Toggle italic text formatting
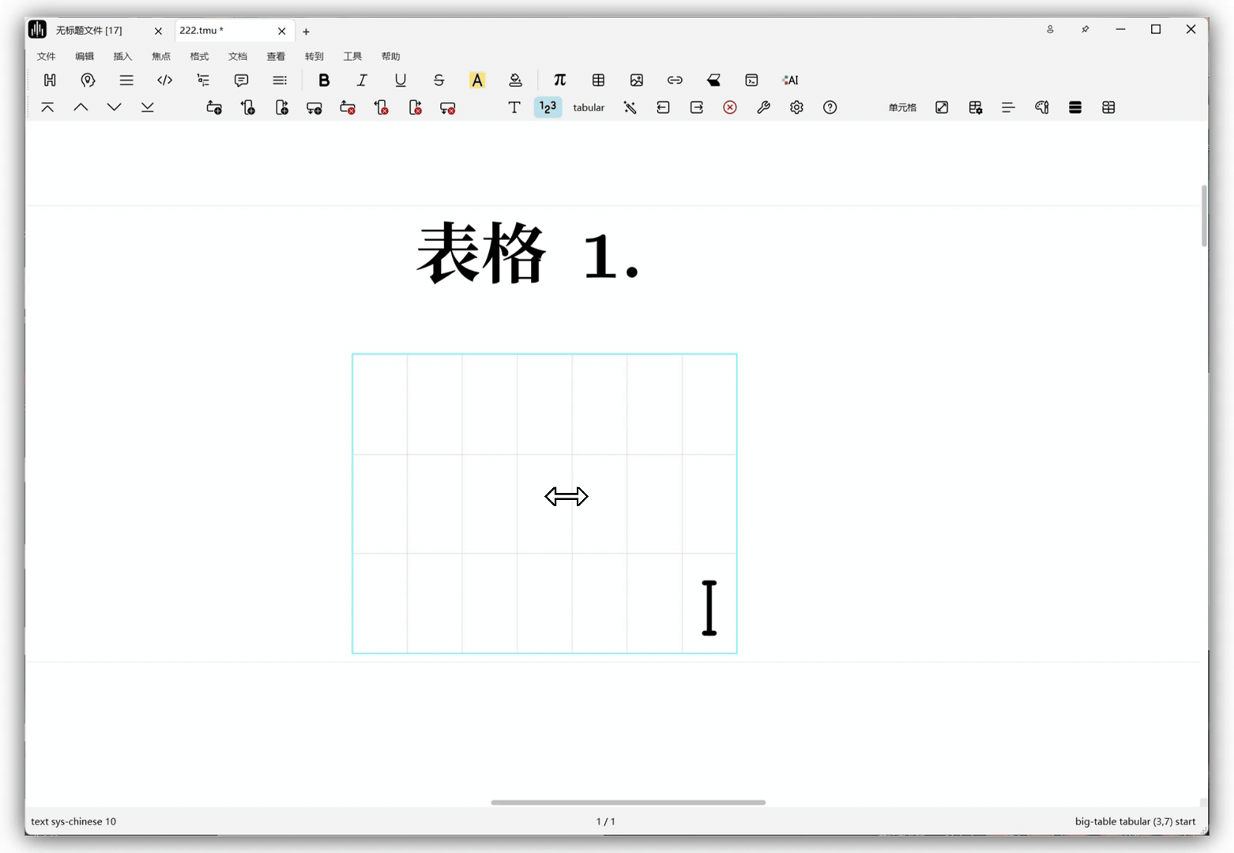 pyautogui.click(x=362, y=80)
